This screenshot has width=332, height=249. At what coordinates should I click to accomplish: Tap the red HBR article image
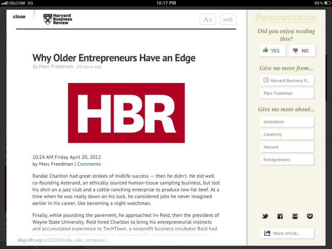coord(127,113)
